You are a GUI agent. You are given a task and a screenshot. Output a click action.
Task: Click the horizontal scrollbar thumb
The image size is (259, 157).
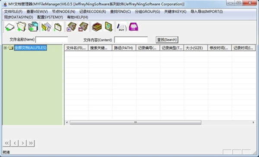click(136, 122)
